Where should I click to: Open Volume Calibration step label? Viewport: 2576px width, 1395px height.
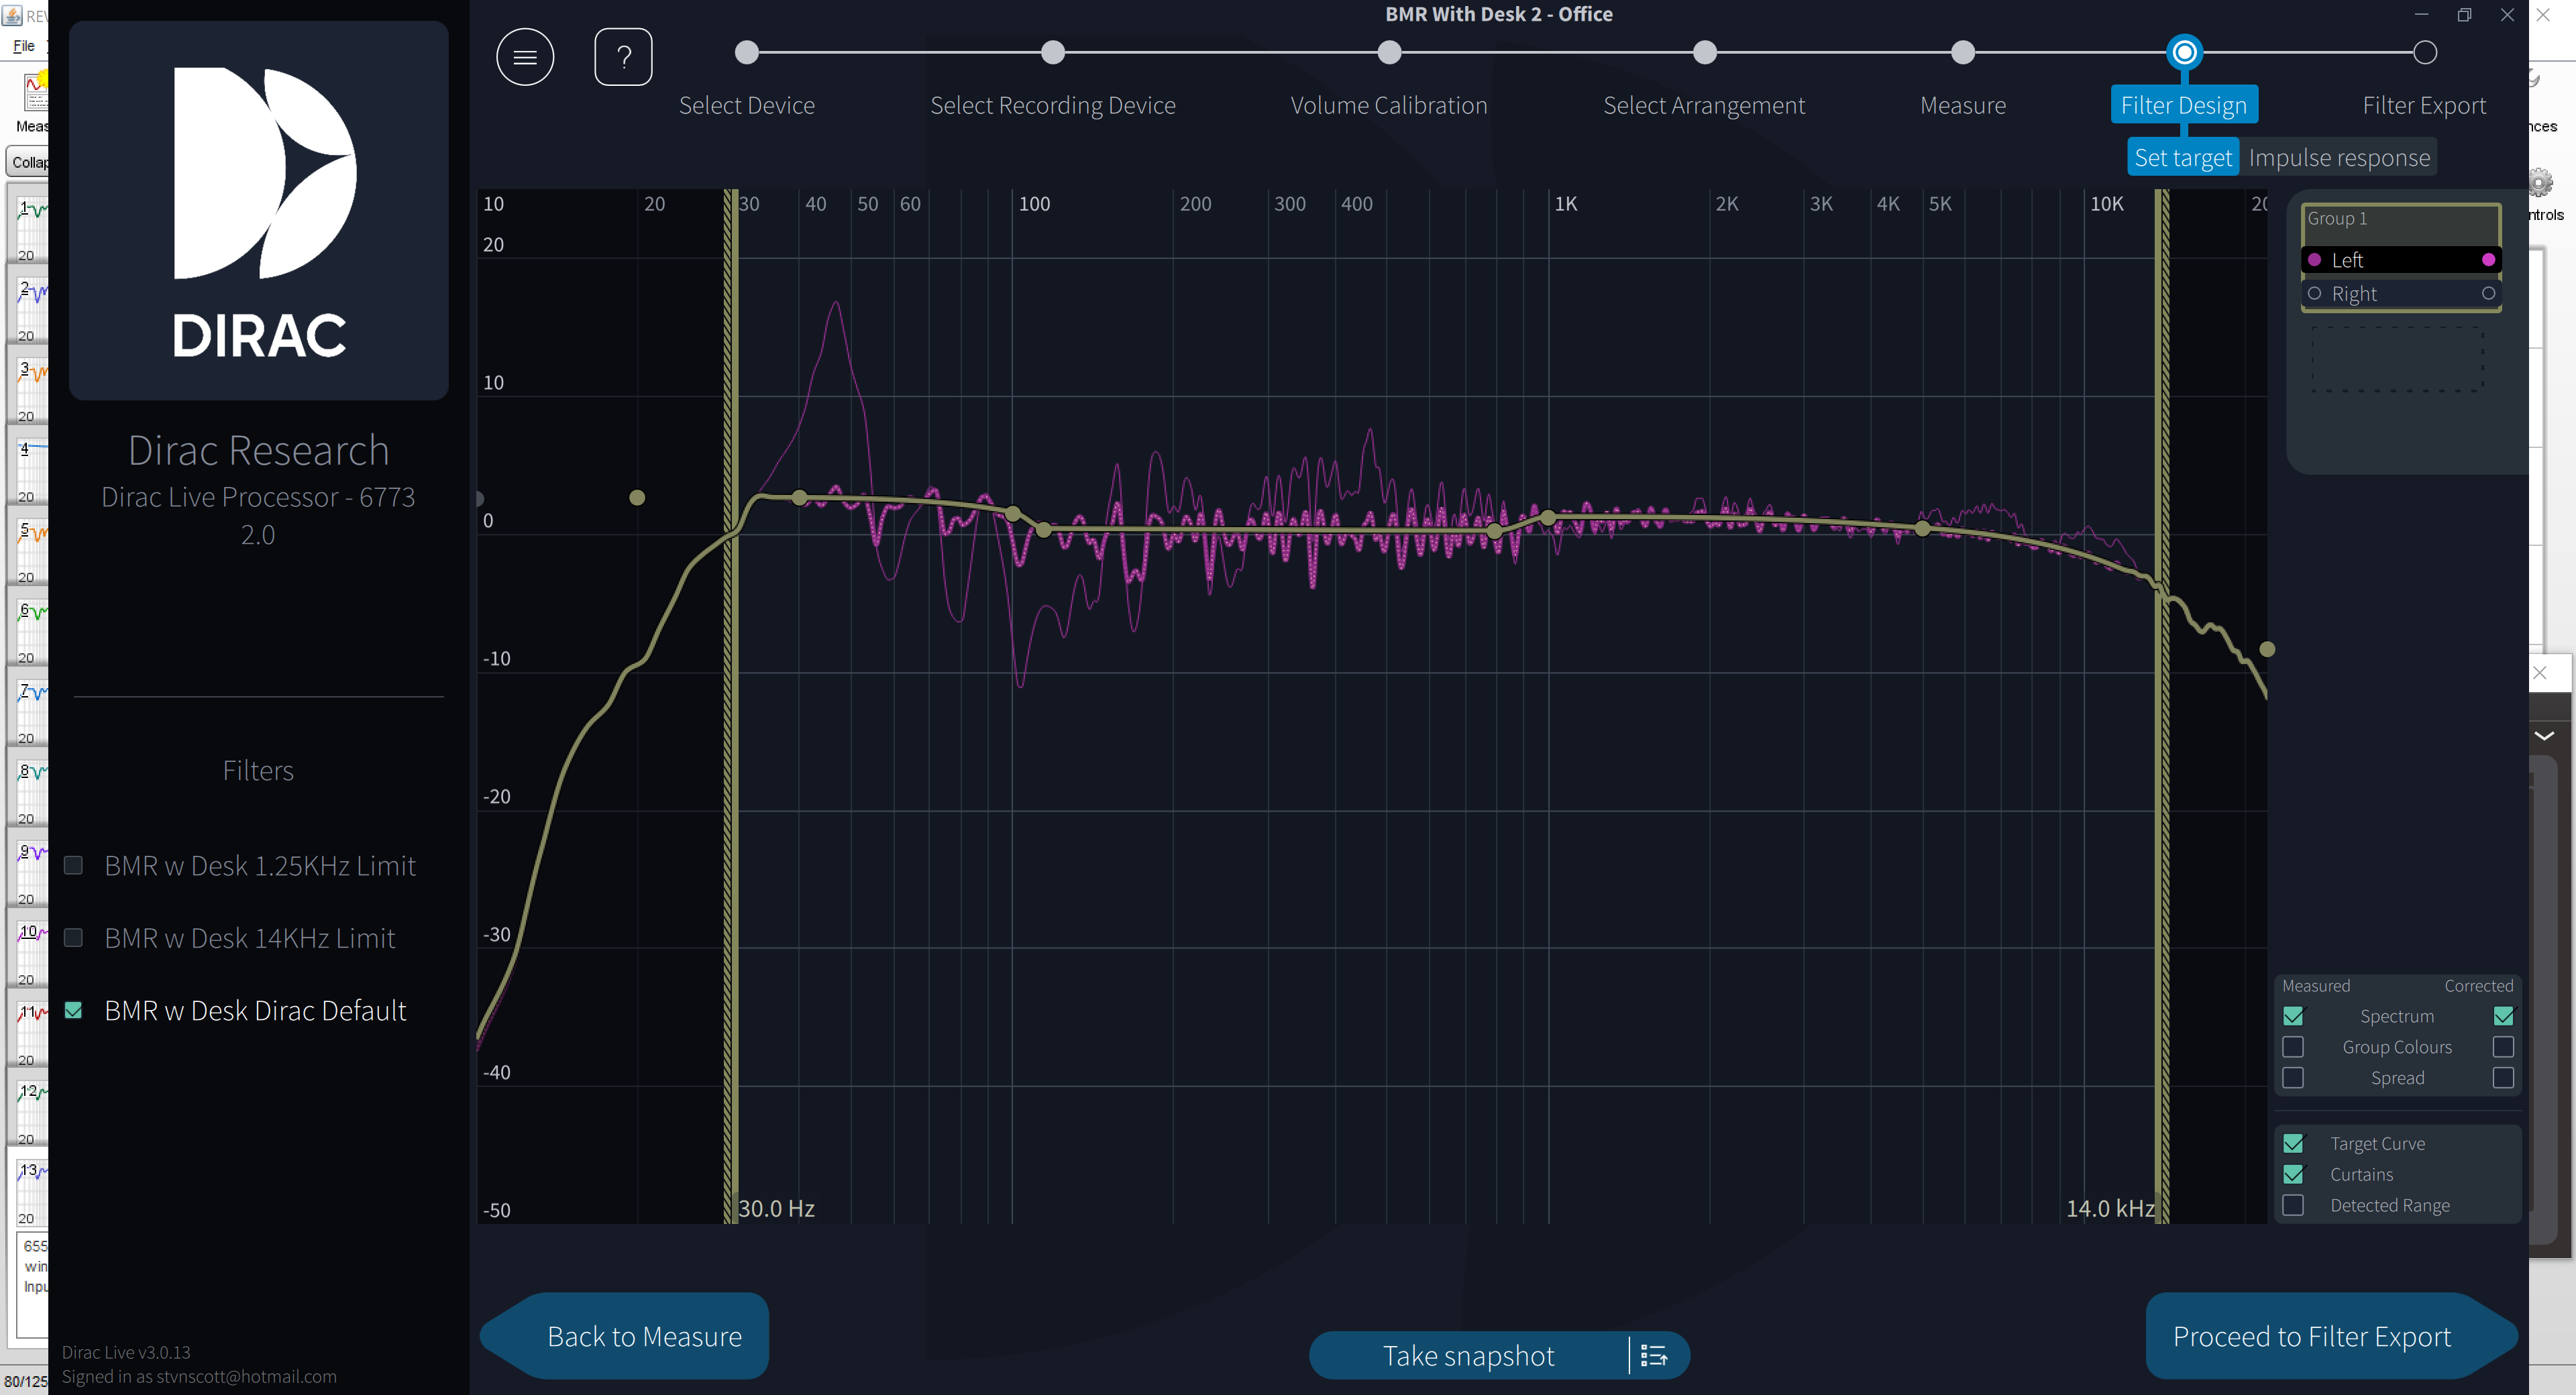(1389, 105)
